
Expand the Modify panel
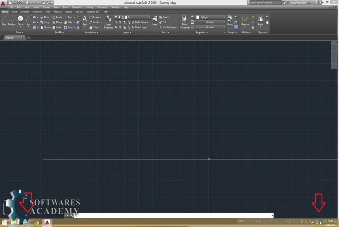coord(60,33)
